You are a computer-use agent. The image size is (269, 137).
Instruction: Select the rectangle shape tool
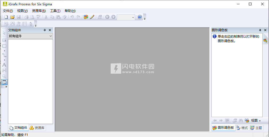(4, 46)
